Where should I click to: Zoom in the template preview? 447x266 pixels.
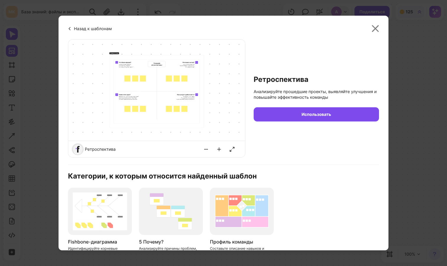[219, 149]
